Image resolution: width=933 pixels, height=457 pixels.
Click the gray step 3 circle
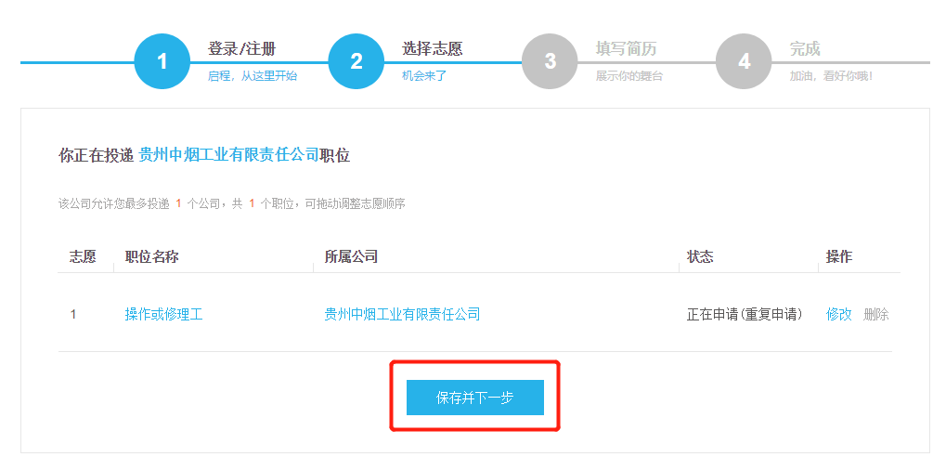550,61
